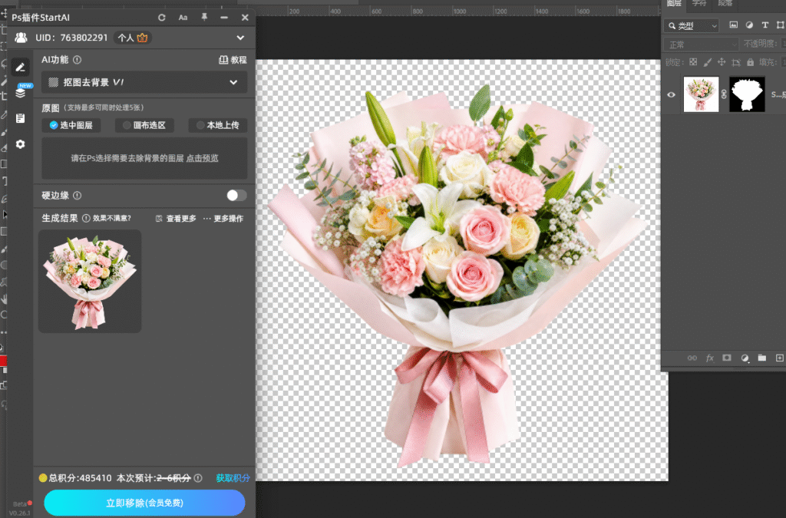Click the user account avatar icon
The image size is (786, 518).
coord(21,38)
